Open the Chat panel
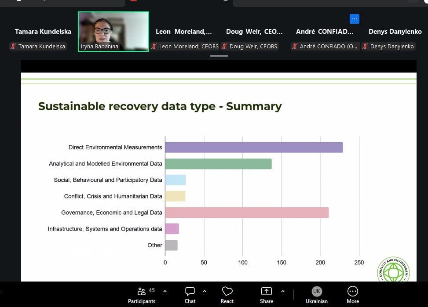This screenshot has width=428, height=307. 190,295
